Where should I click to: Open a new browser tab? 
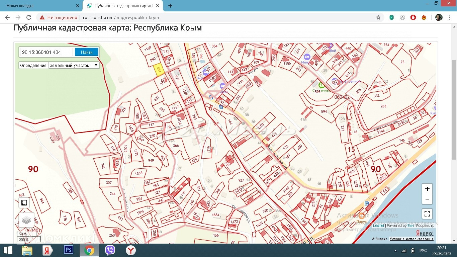[170, 6]
